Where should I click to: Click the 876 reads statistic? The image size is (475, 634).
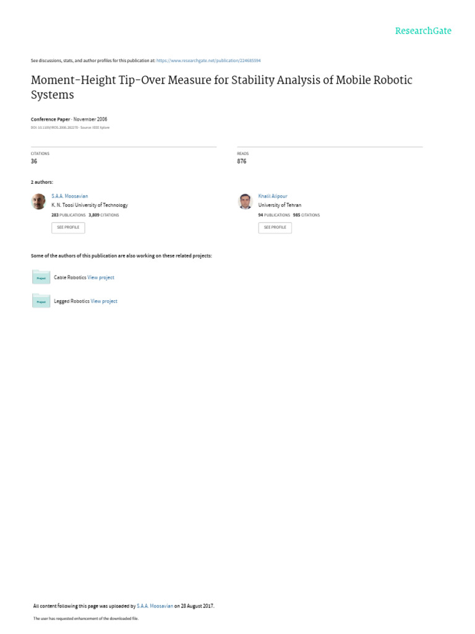pyautogui.click(x=241, y=161)
